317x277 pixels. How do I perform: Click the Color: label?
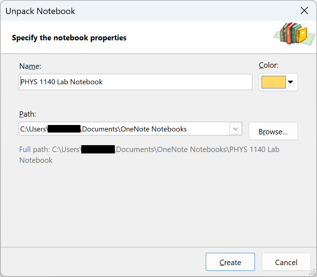click(269, 65)
